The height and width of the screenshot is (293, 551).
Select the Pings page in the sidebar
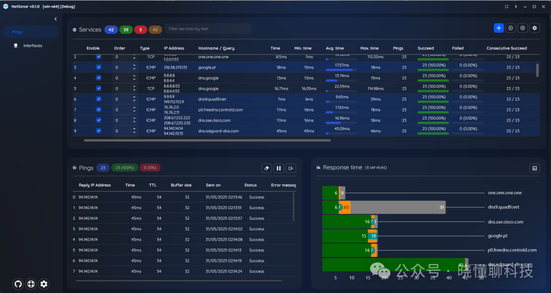pos(18,32)
